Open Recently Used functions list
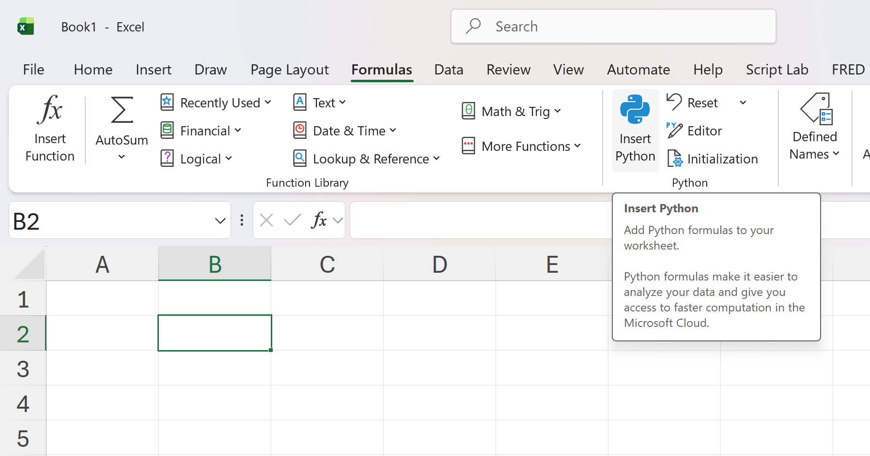The image size is (870, 456). click(x=216, y=103)
